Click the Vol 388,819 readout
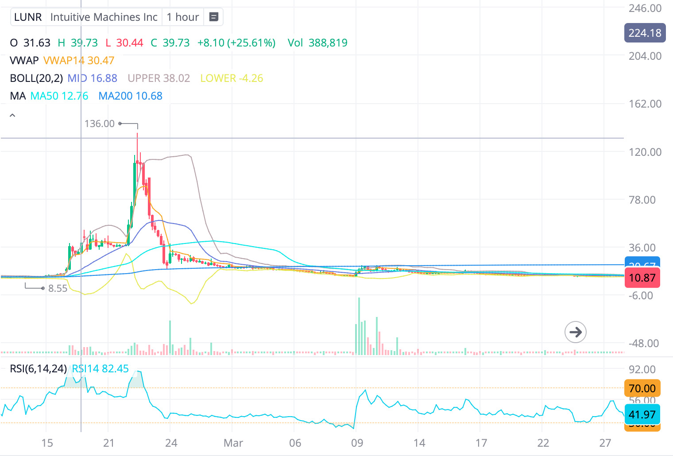The image size is (673, 456). [x=317, y=43]
